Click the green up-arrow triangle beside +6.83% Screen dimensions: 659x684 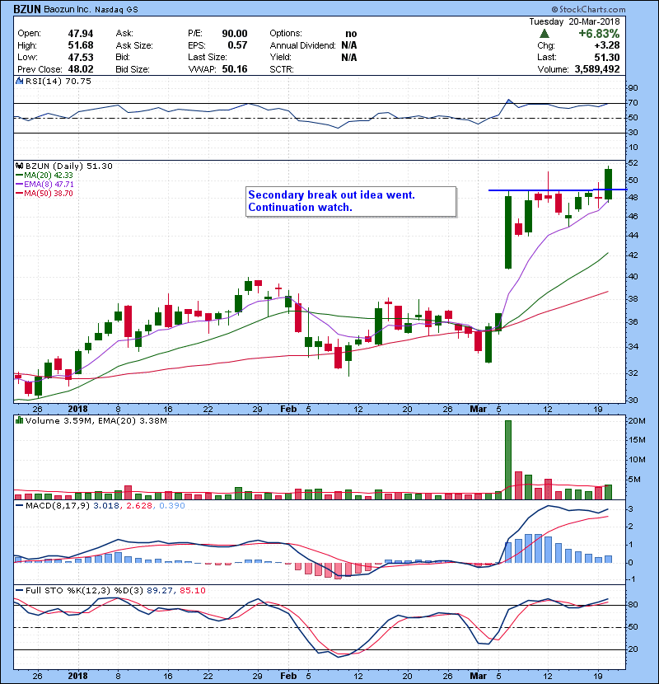544,34
